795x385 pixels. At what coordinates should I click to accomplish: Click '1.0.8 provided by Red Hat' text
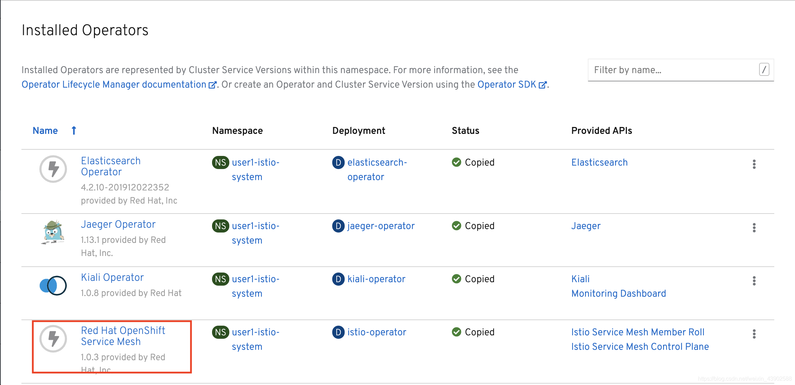coord(131,293)
